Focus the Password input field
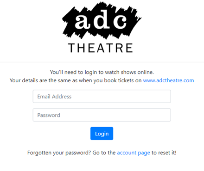The image size is (204, 171). 102,115
